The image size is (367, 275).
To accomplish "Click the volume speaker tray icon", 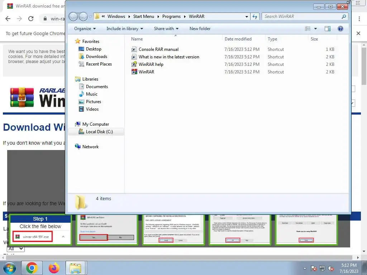I will [x=331, y=269].
